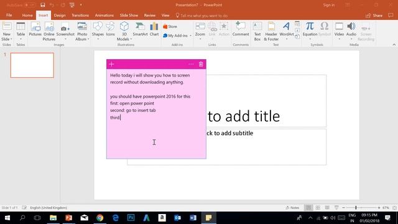Click the title placeholder text
The image size is (398, 224).
coord(244,116)
